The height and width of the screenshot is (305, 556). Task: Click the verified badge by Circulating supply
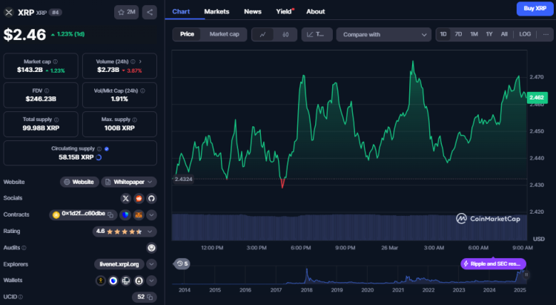pos(107,148)
